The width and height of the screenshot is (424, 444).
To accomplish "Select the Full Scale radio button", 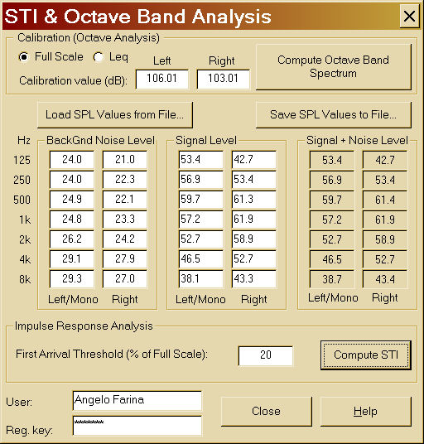I will [23, 57].
